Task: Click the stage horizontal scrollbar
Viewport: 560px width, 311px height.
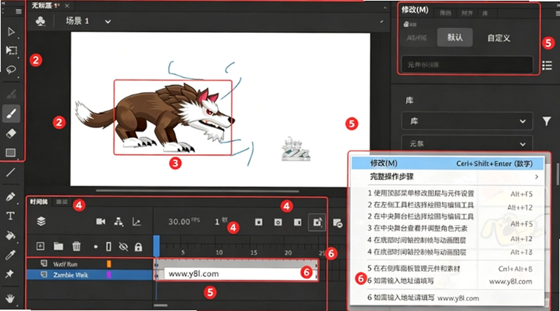Action: click(197, 191)
